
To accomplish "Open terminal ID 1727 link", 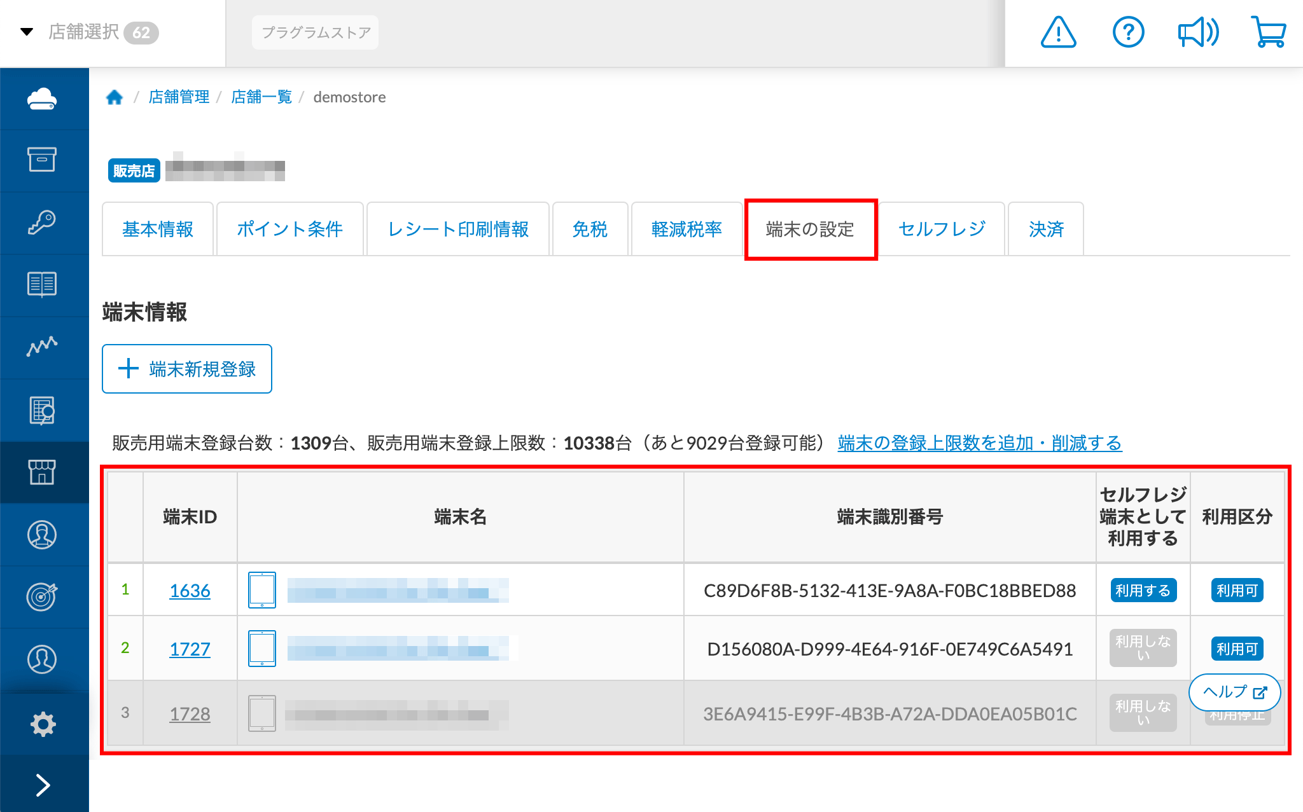I will pos(190,649).
